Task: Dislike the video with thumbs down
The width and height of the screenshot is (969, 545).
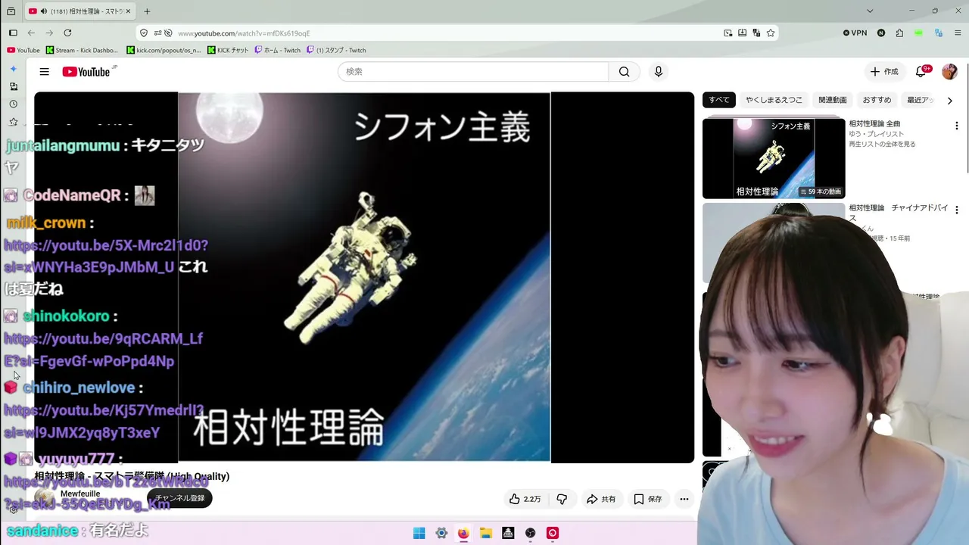Action: (x=562, y=499)
